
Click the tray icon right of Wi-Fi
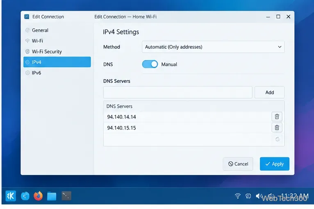[x=248, y=196]
